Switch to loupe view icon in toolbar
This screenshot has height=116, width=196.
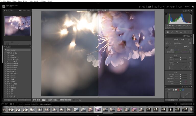(34, 100)
